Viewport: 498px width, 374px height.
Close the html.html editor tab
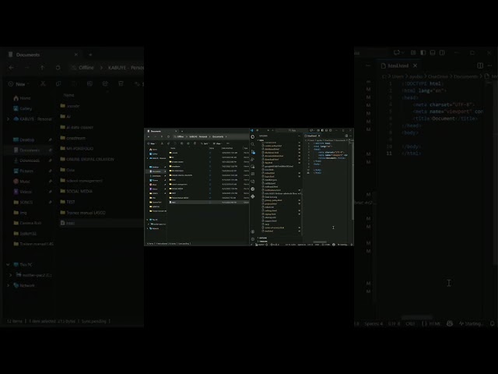(x=319, y=136)
